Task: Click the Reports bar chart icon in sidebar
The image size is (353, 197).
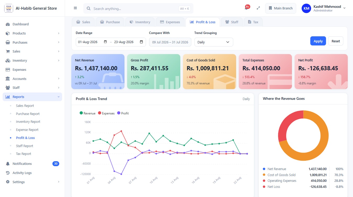Action: coord(8,97)
